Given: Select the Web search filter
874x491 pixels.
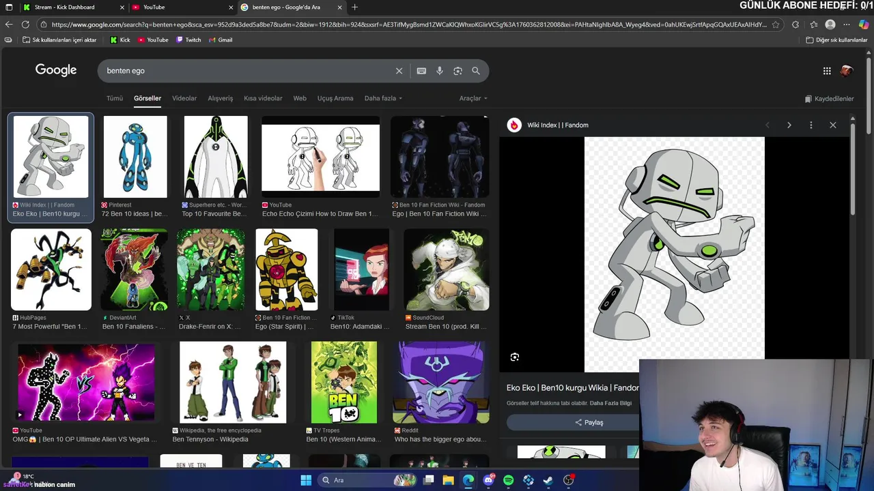Looking at the screenshot, I should [x=300, y=98].
